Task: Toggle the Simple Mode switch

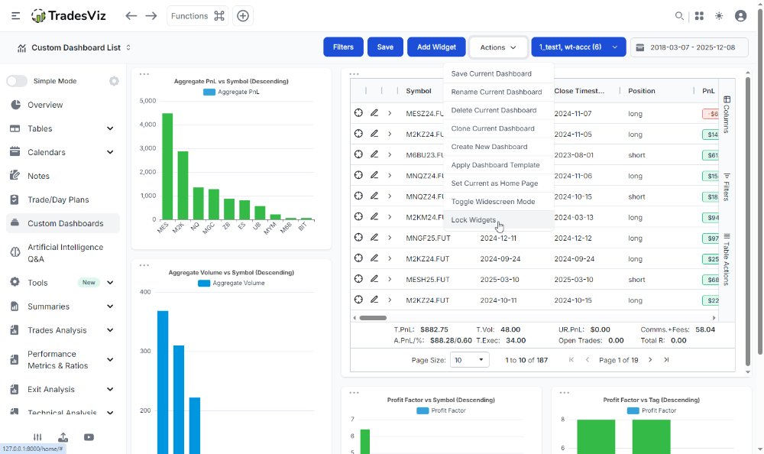Action: (x=17, y=81)
